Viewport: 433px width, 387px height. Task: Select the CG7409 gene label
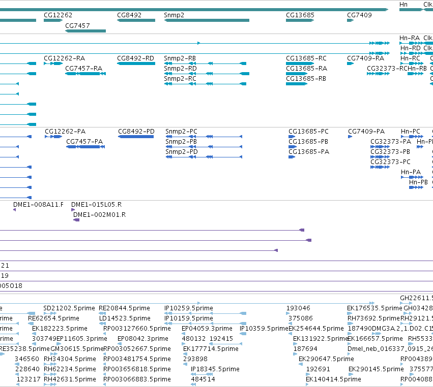pyautogui.click(x=359, y=15)
